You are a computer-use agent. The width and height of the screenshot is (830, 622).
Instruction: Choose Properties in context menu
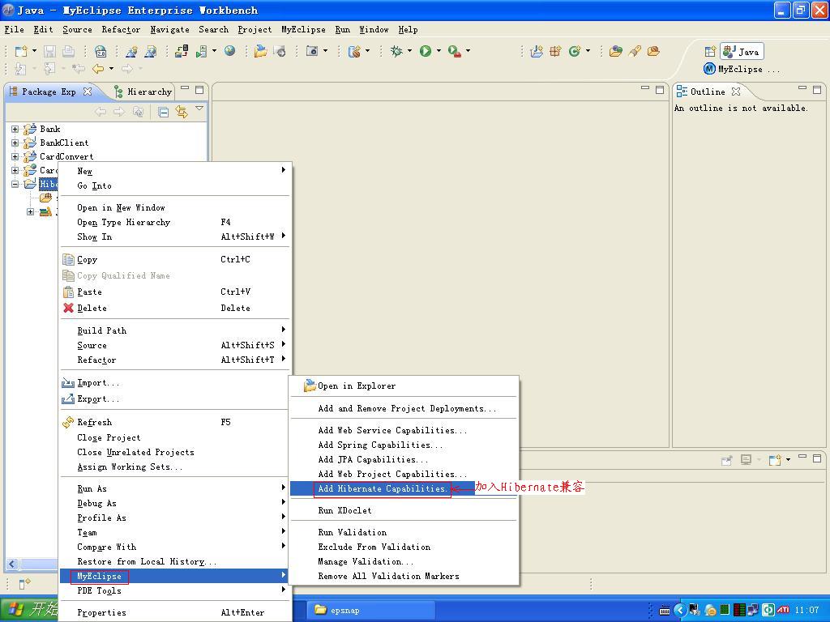(175, 612)
